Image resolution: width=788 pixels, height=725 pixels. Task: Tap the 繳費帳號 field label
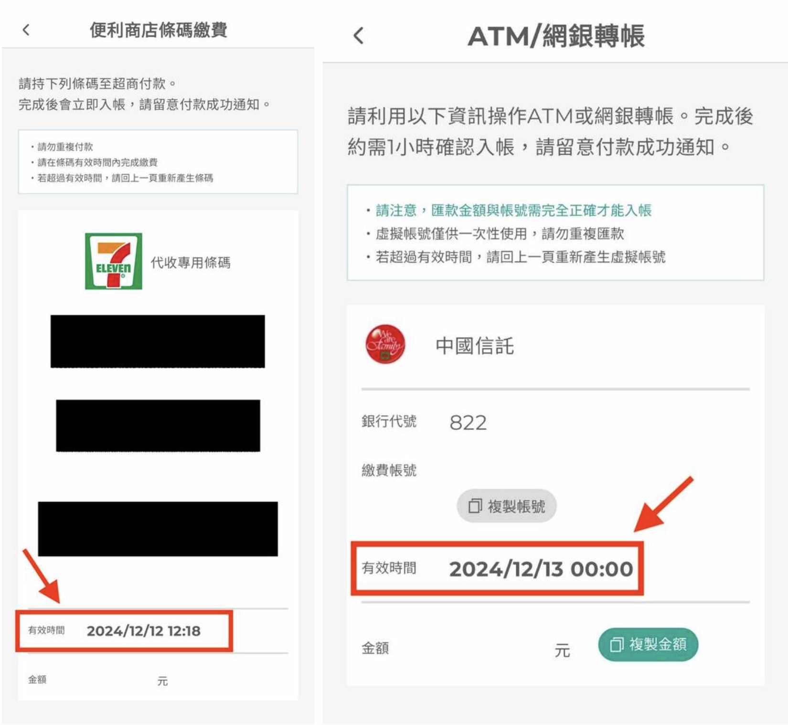click(389, 470)
